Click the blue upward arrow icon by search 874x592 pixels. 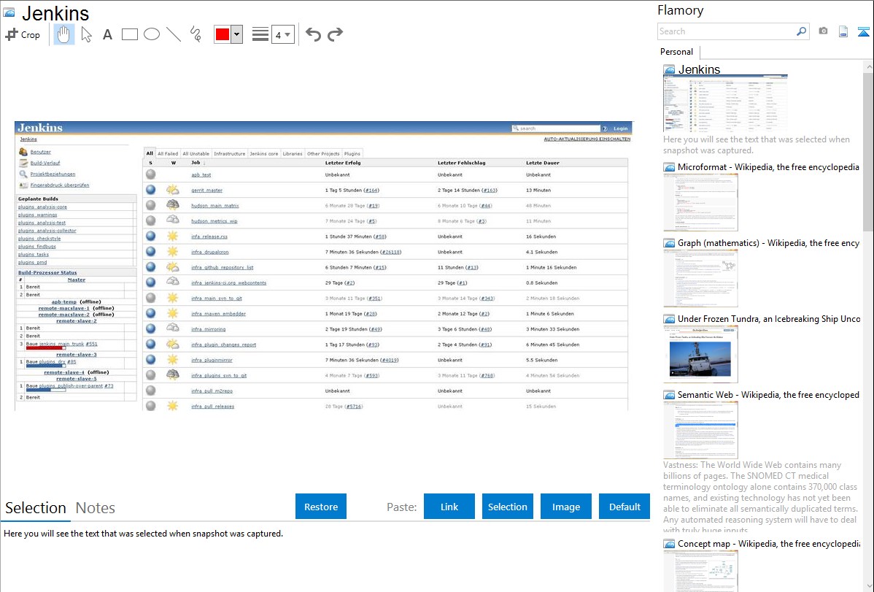coord(863,31)
